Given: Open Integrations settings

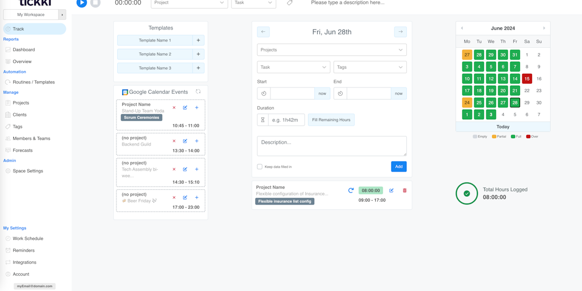Looking at the screenshot, I should pos(24,263).
